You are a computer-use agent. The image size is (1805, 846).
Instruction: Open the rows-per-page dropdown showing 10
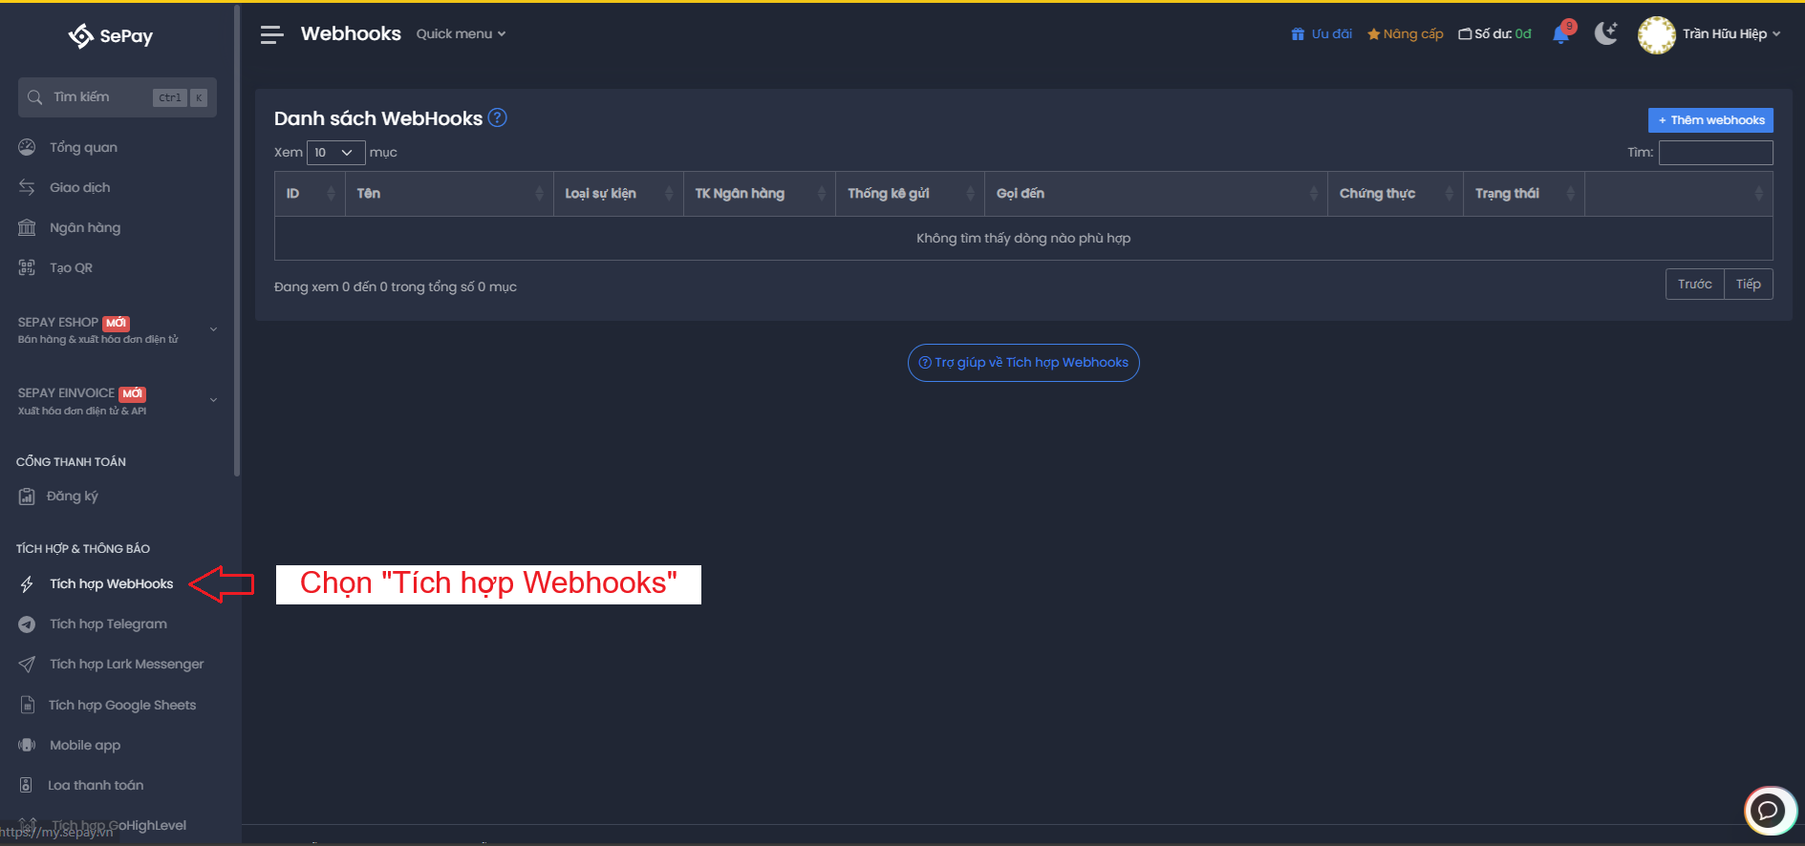tap(335, 153)
